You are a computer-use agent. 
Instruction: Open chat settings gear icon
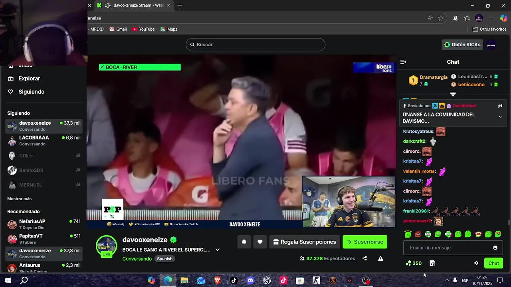[x=476, y=263]
